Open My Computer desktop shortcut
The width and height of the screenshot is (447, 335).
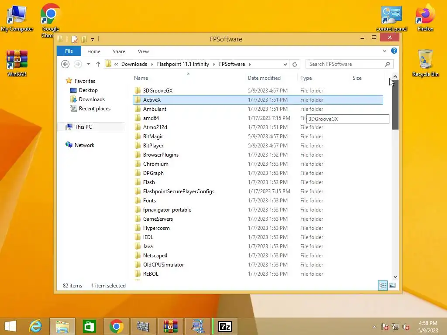click(x=17, y=18)
